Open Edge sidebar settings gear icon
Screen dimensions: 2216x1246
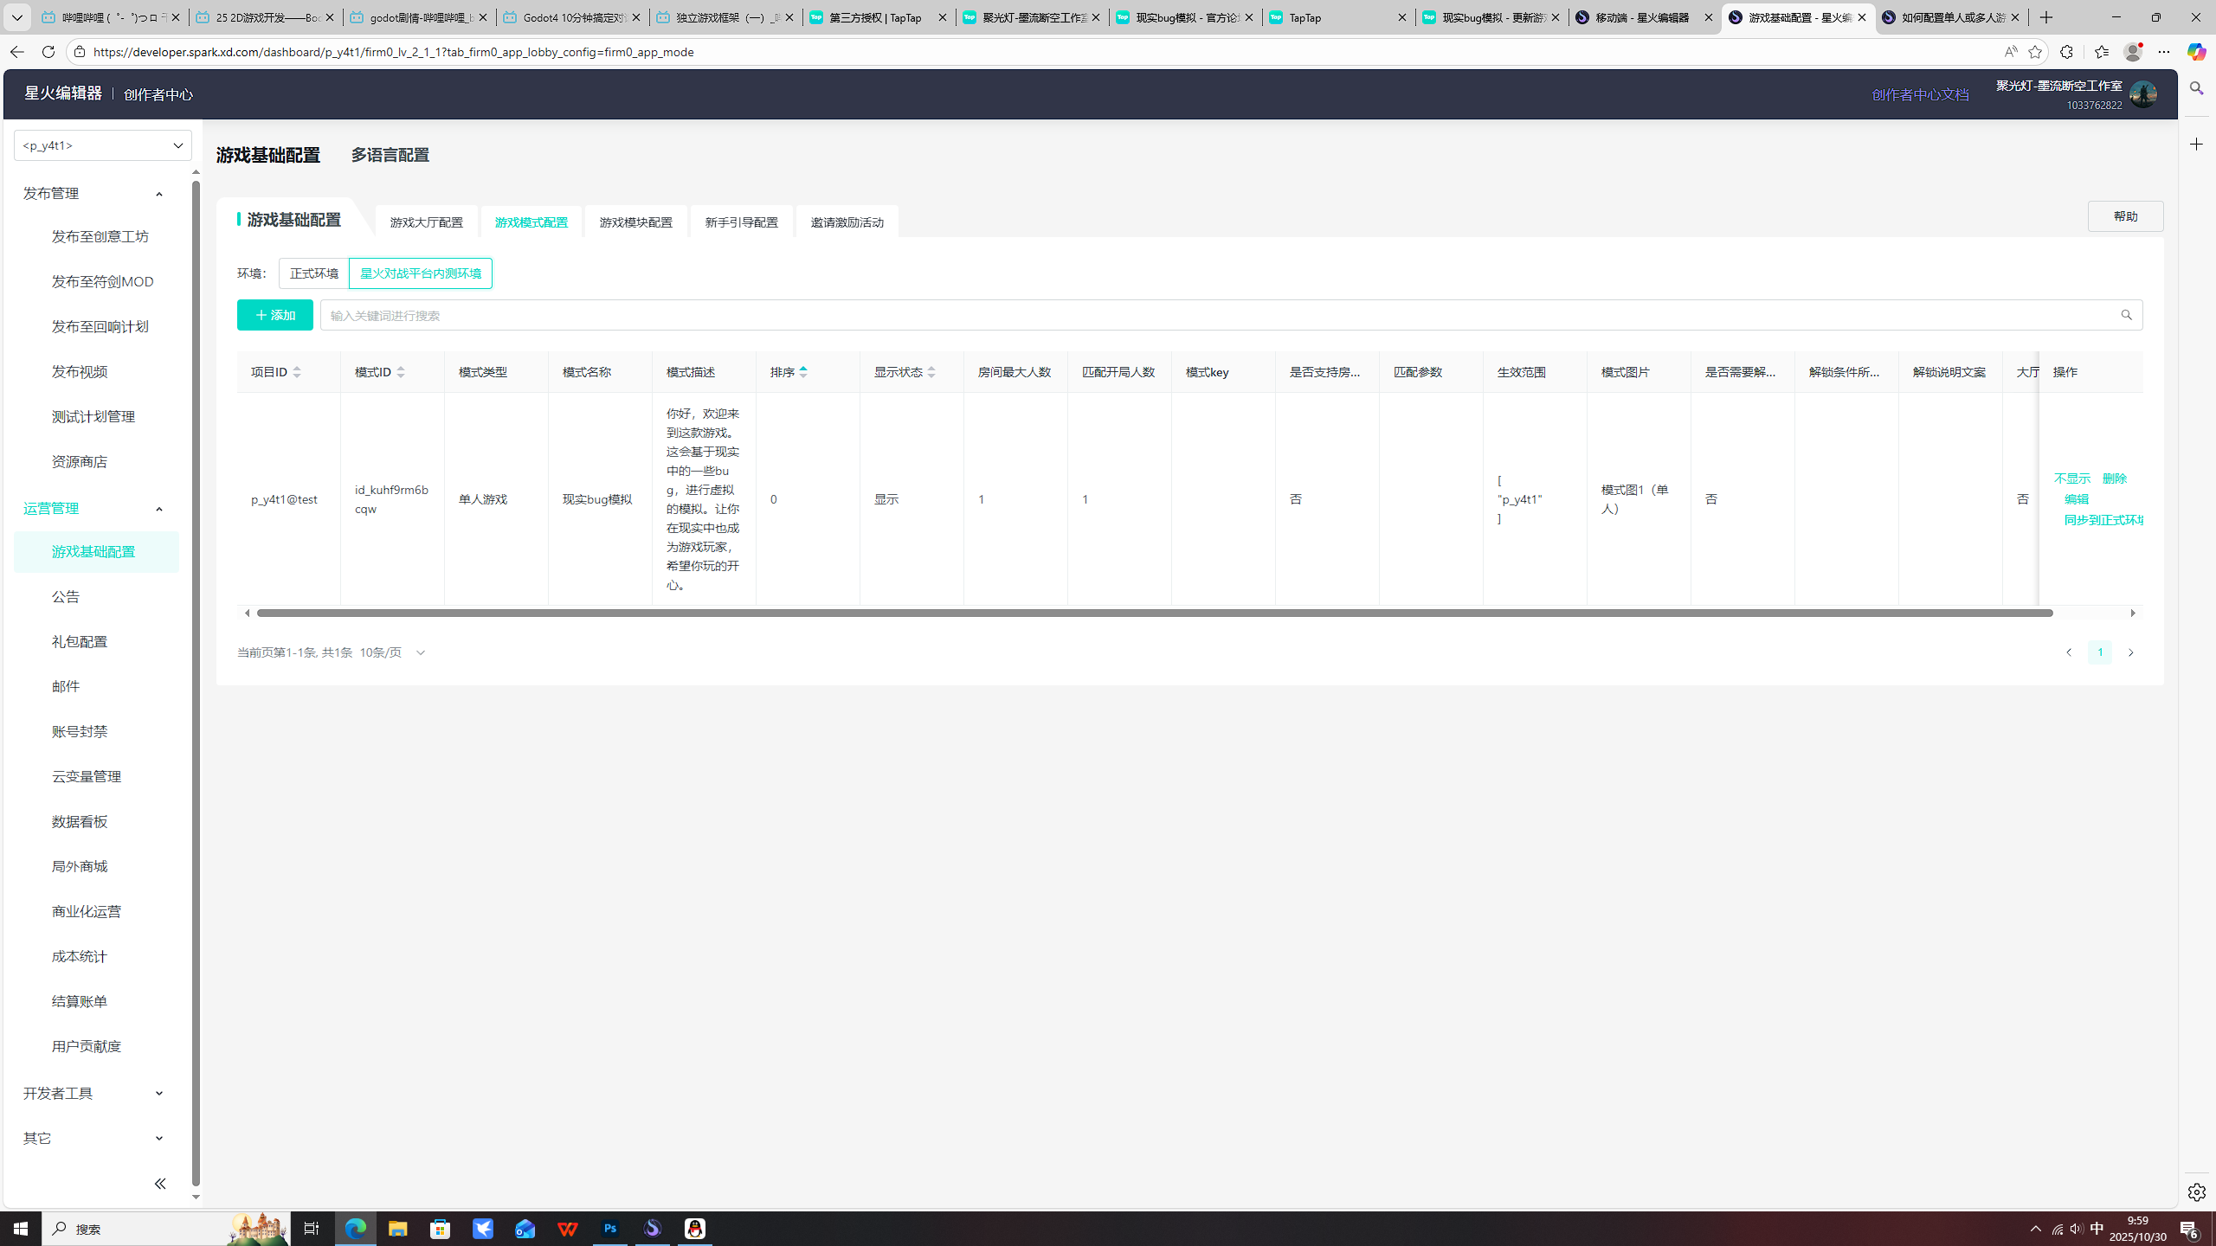[2196, 1192]
